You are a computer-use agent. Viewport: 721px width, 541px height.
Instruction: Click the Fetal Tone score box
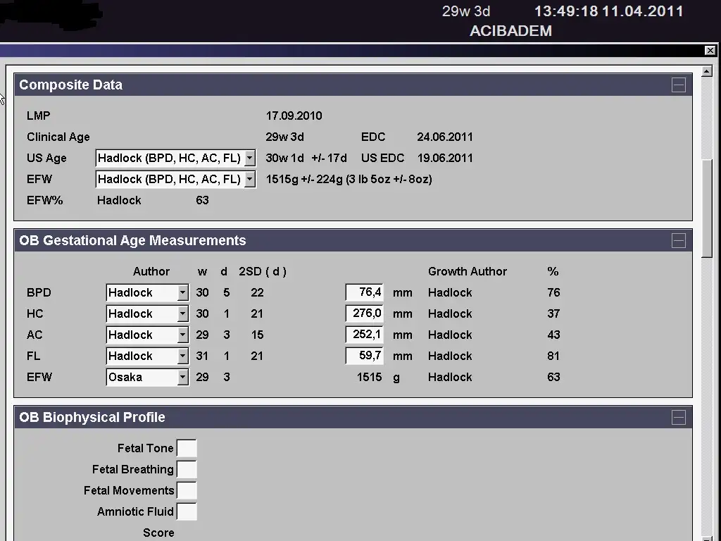pyautogui.click(x=187, y=449)
